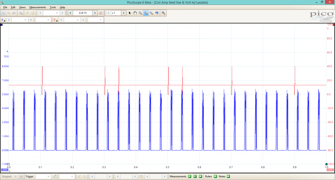Open Channel B coupling dropdown
Image resolution: width=335 pixels, height=180 pixels.
(95, 20)
